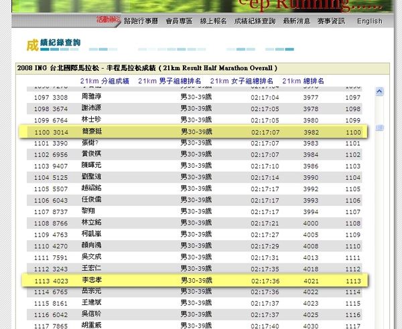Switch the site to English
Viewport: 402px width, 329px height.
(369, 21)
